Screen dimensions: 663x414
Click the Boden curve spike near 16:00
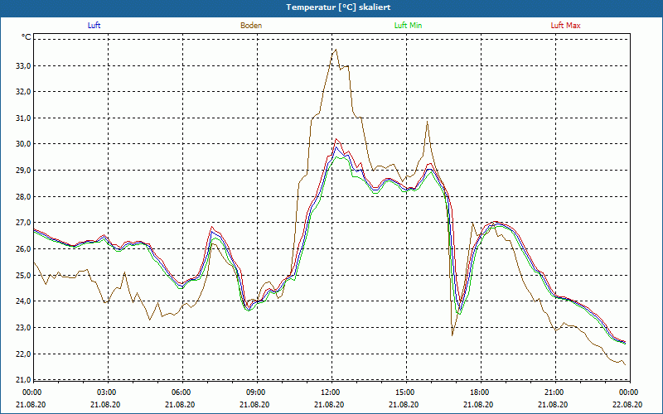(x=427, y=122)
